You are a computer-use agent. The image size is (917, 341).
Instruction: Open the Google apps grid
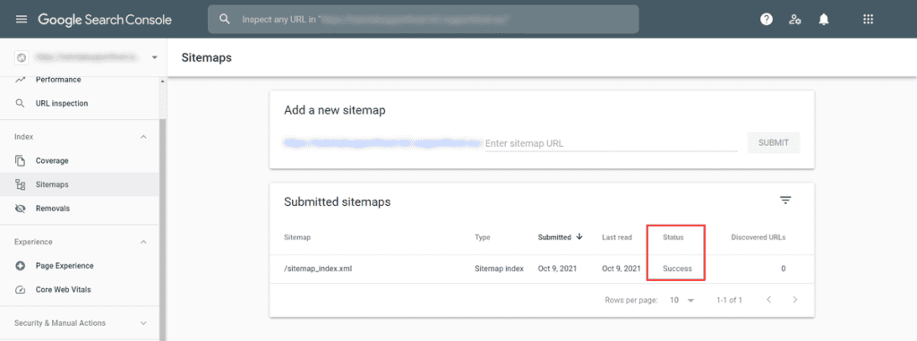pyautogui.click(x=869, y=20)
